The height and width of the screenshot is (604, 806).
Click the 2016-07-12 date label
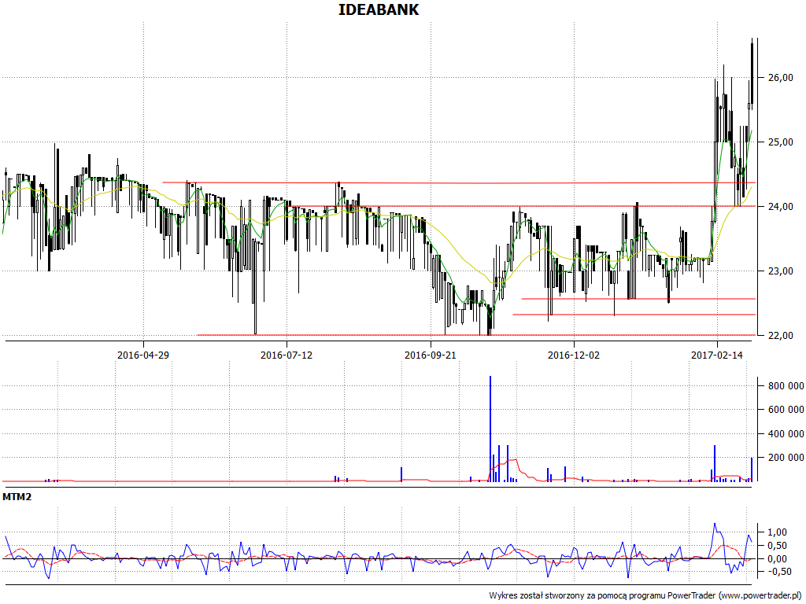[x=287, y=355]
